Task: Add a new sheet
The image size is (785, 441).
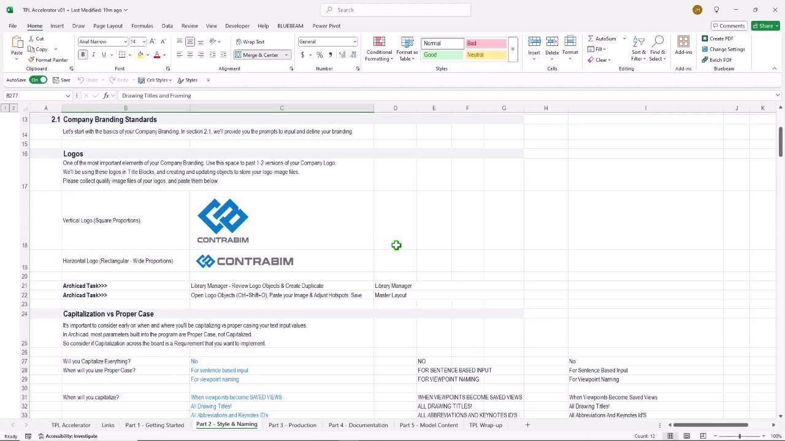Action: click(x=527, y=425)
